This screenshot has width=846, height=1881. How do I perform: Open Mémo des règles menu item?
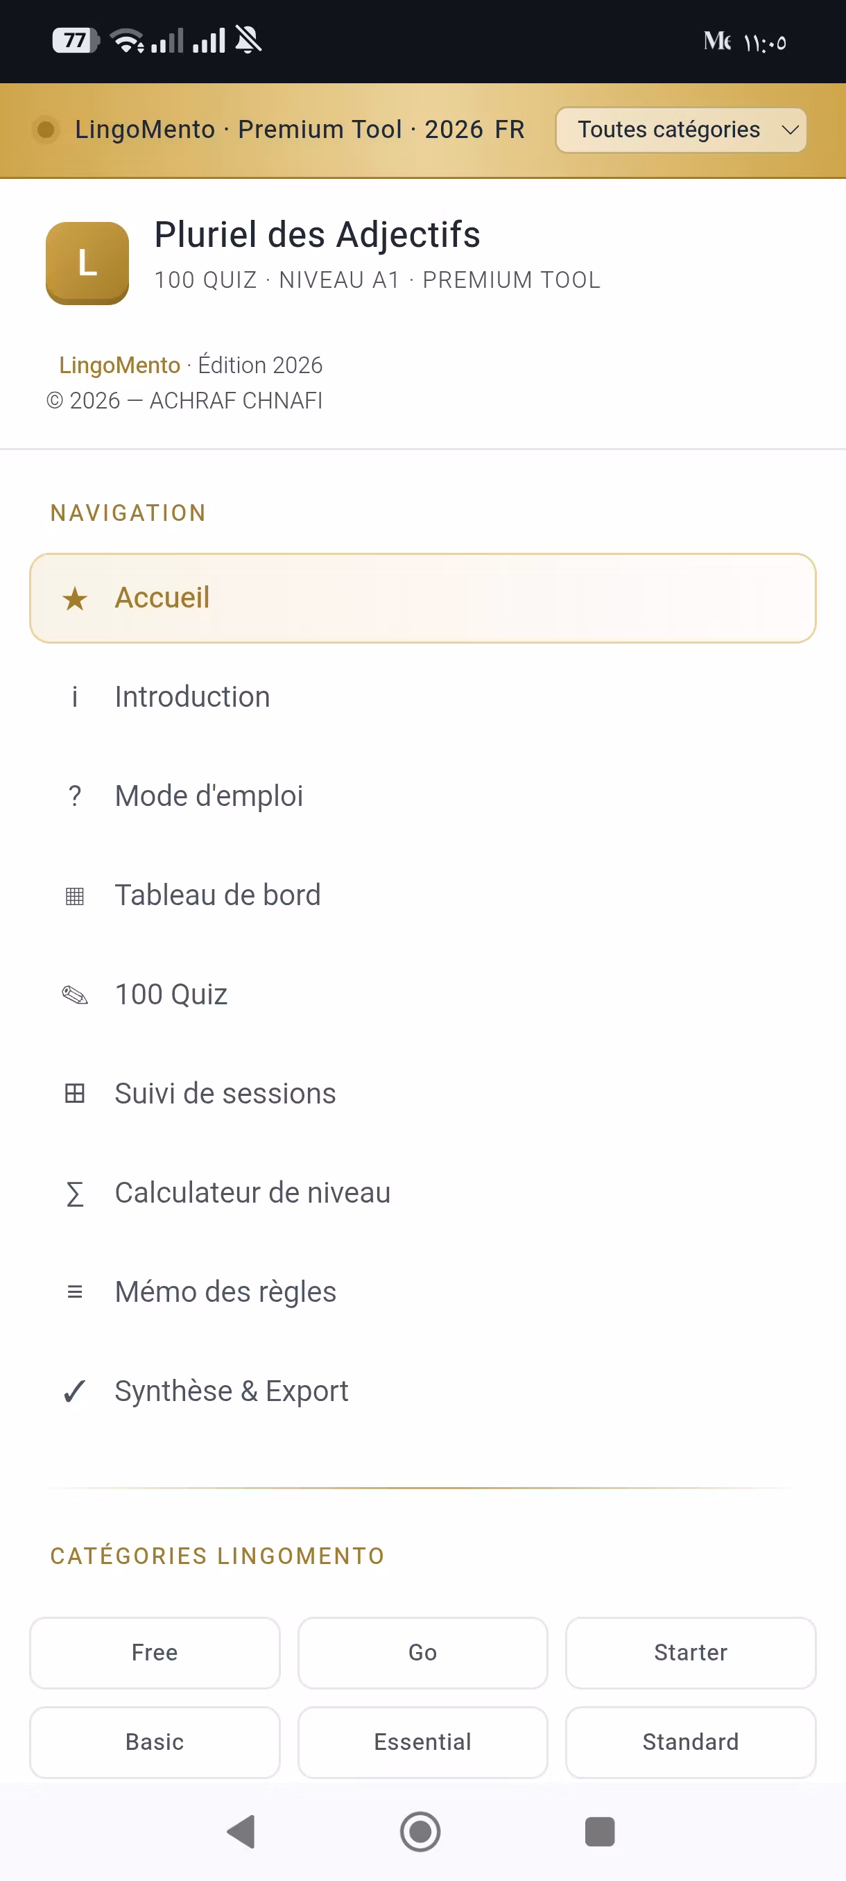422,1292
